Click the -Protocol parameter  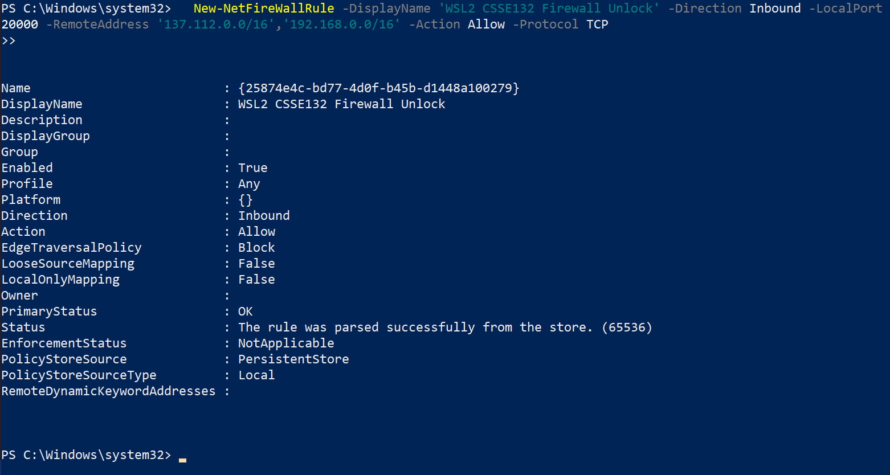click(x=545, y=24)
